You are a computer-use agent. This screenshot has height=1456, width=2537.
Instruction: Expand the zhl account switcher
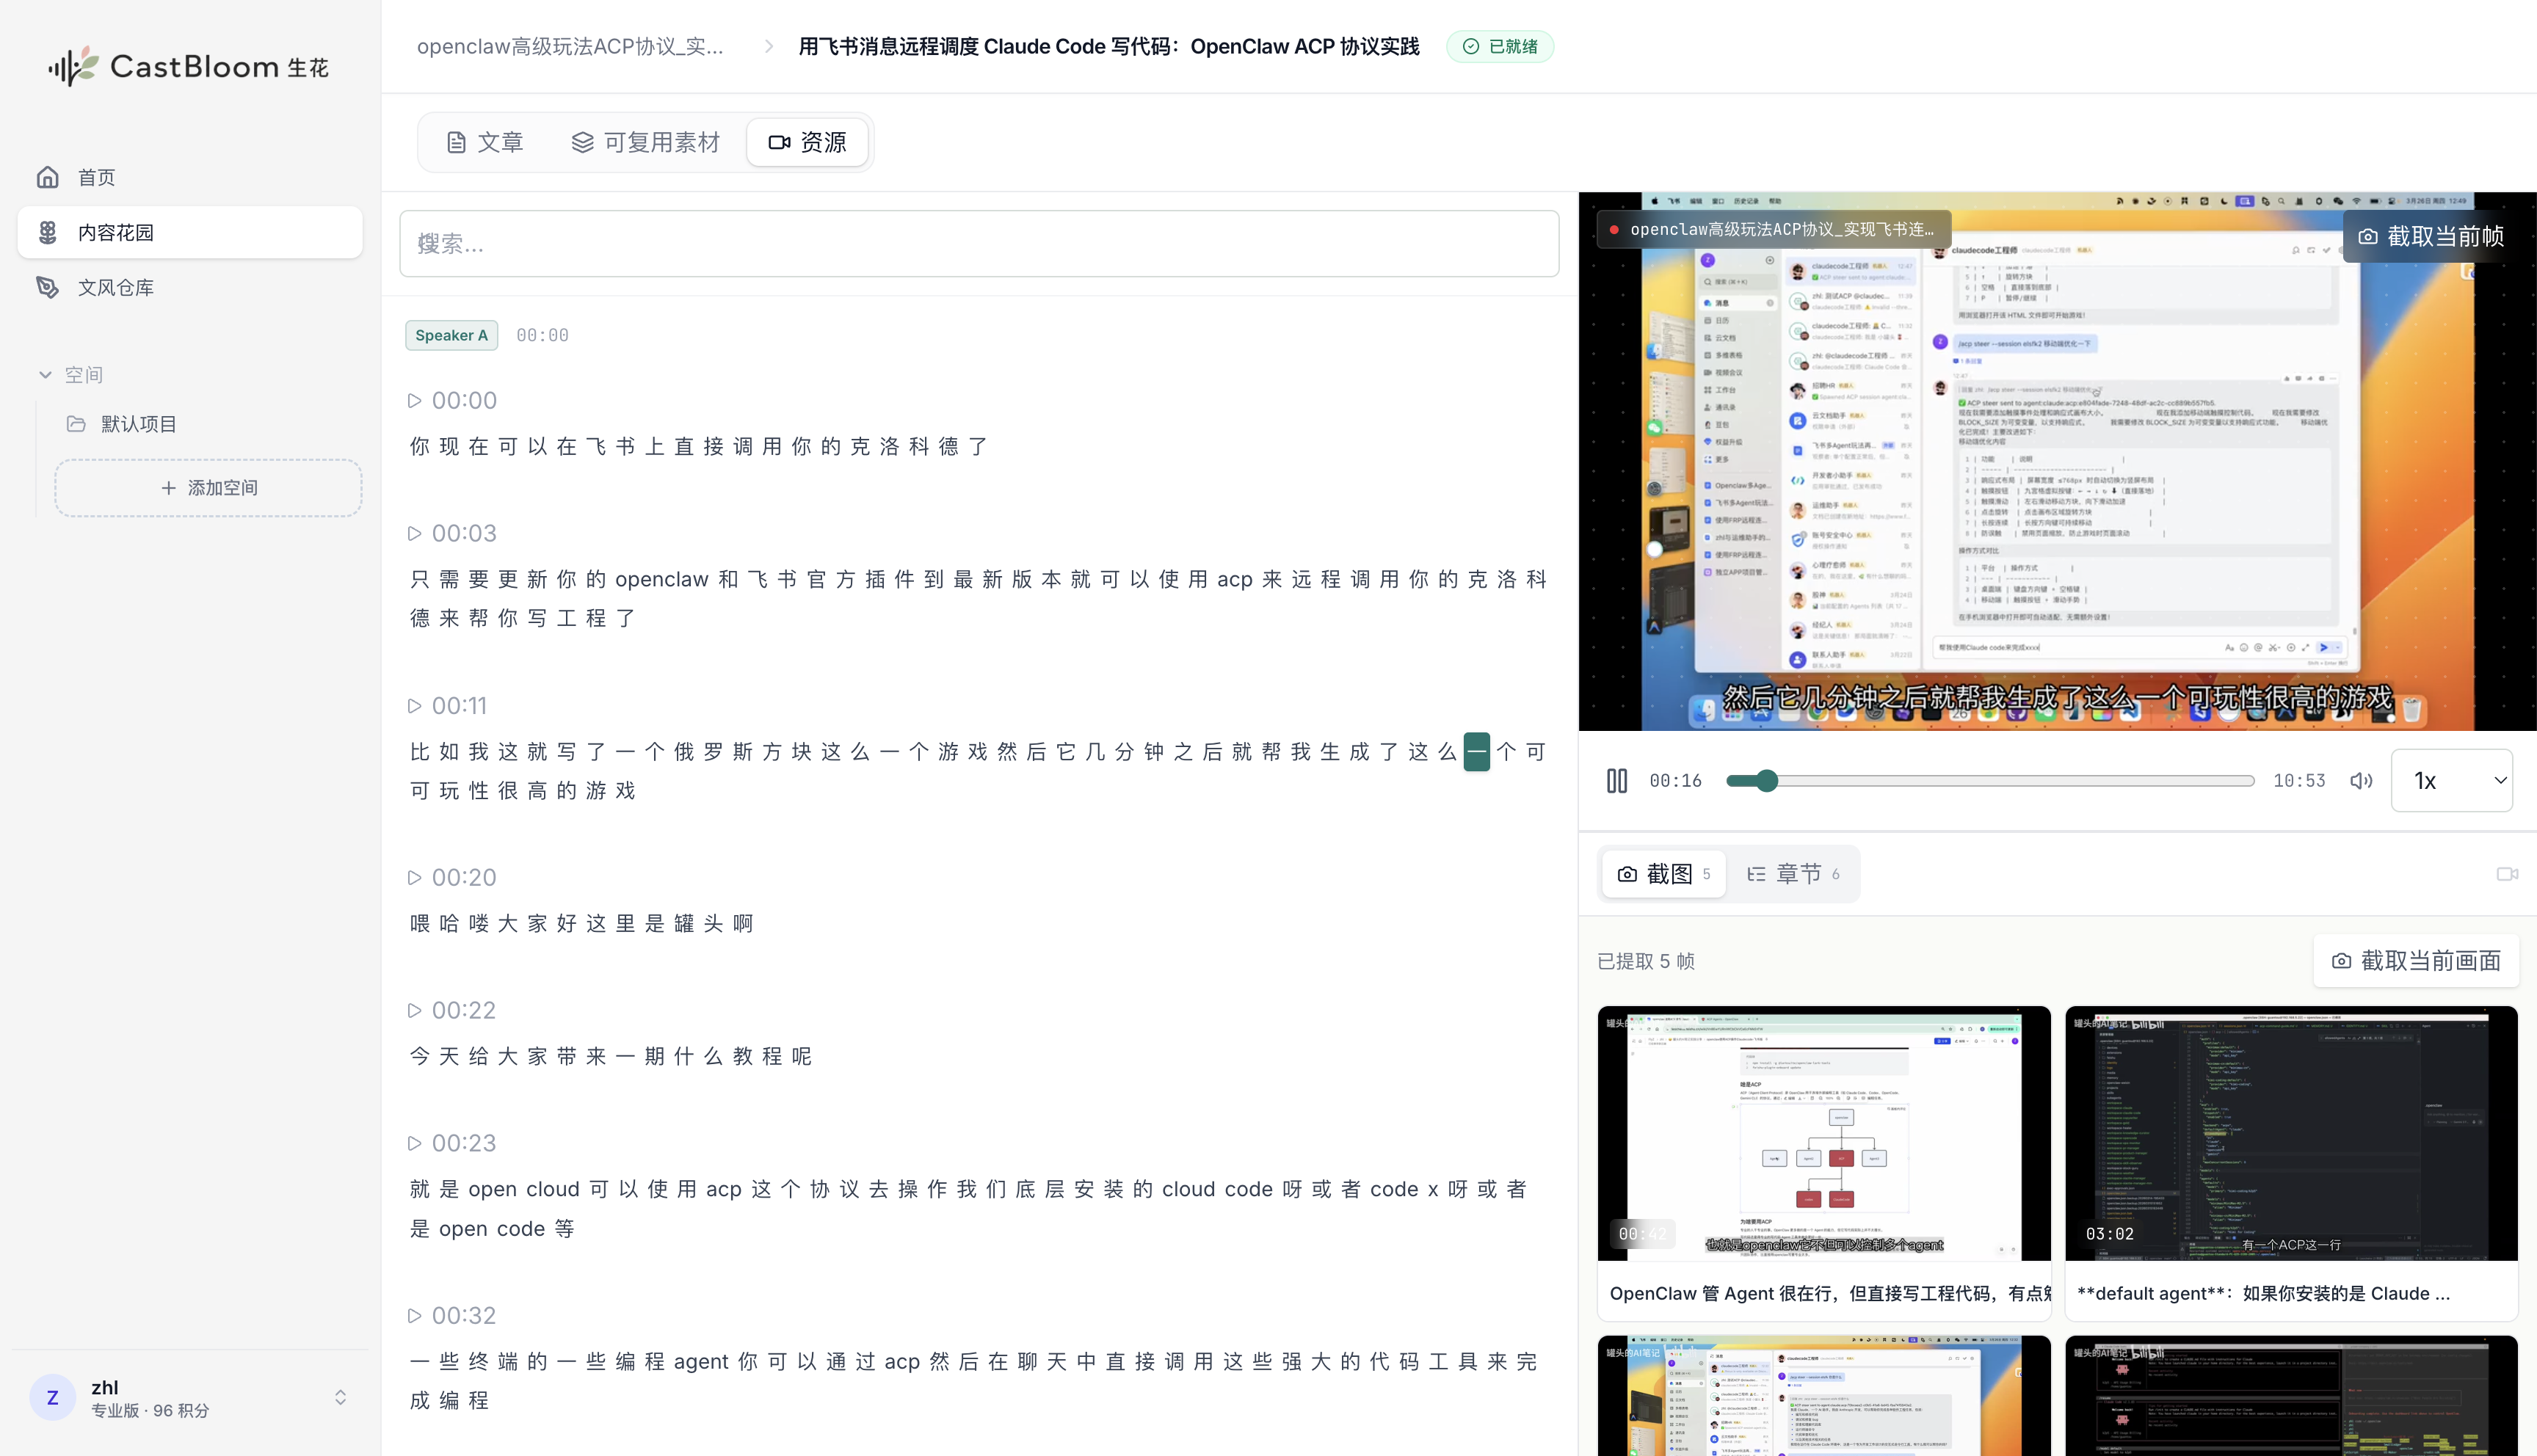click(340, 1397)
